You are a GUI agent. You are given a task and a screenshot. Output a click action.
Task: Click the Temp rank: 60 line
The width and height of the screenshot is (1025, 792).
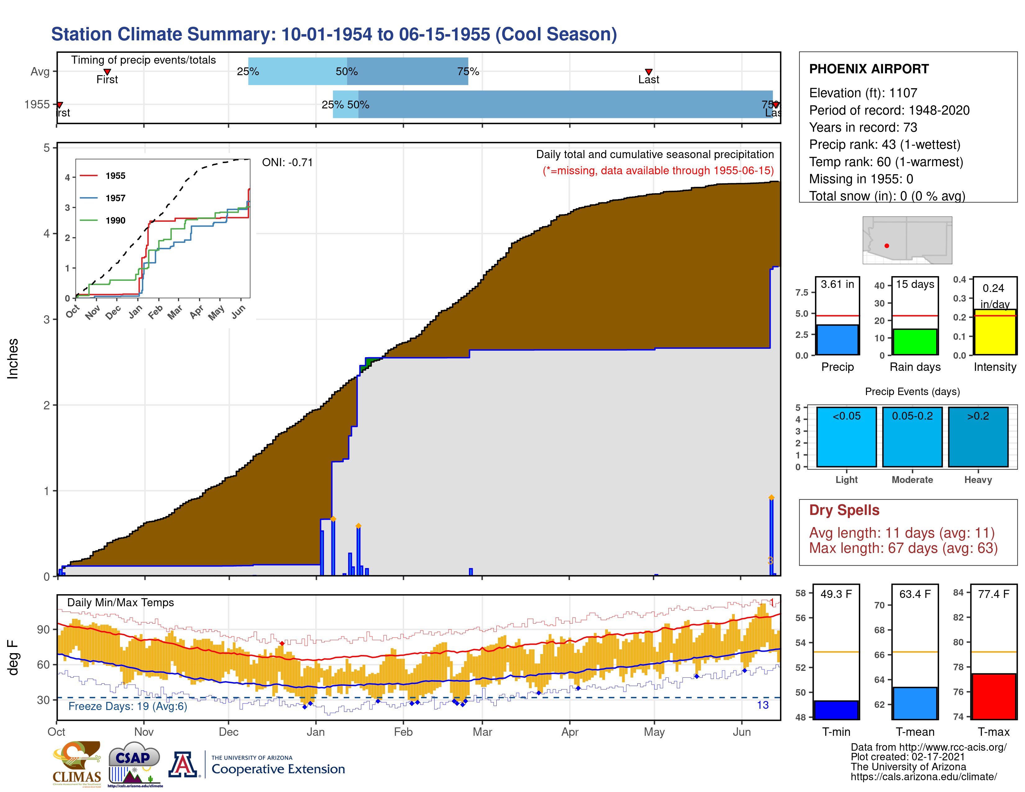pos(886,162)
